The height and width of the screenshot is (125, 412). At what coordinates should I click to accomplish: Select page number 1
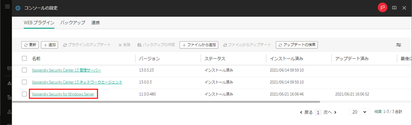click(318, 112)
